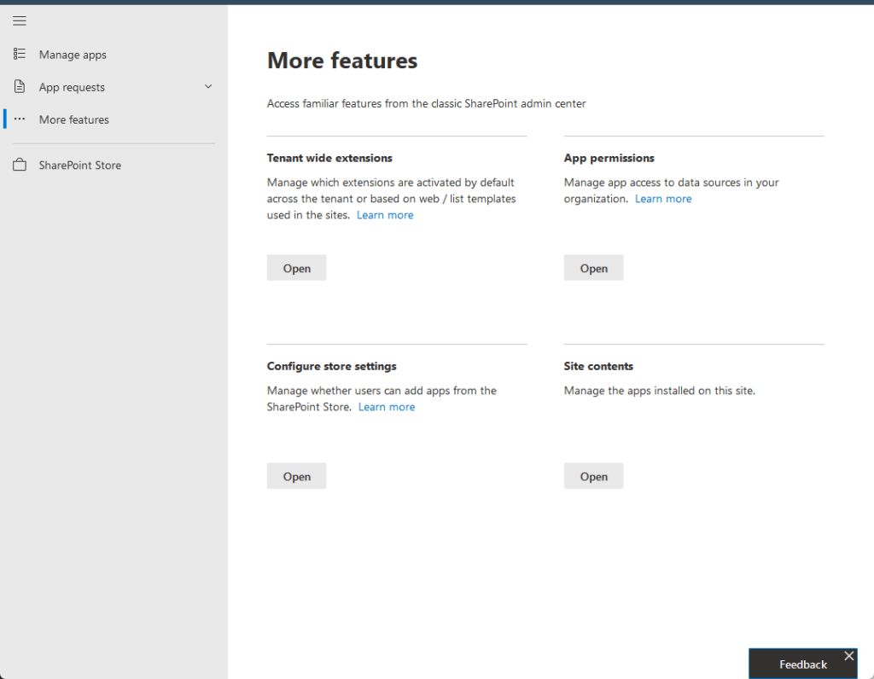The width and height of the screenshot is (874, 679).
Task: Open Site contents
Action: tap(594, 476)
